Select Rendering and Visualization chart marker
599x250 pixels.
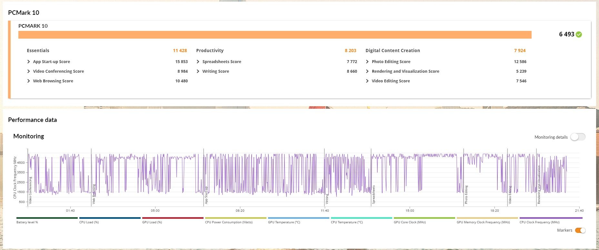[x=539, y=185]
